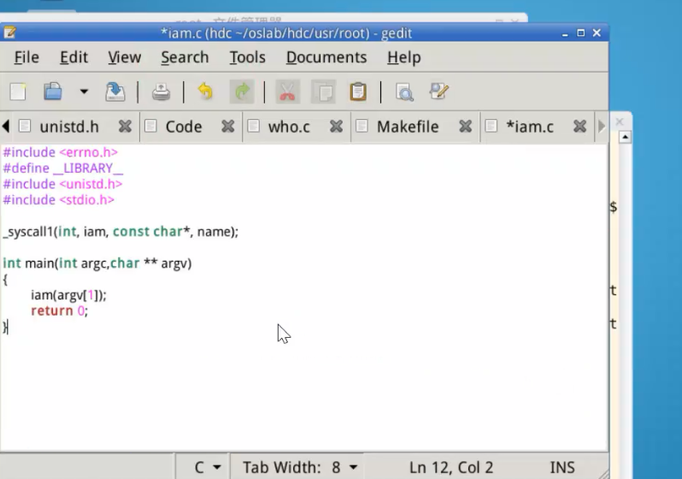Open the Search menu
This screenshot has height=479, width=682.
pyautogui.click(x=185, y=57)
